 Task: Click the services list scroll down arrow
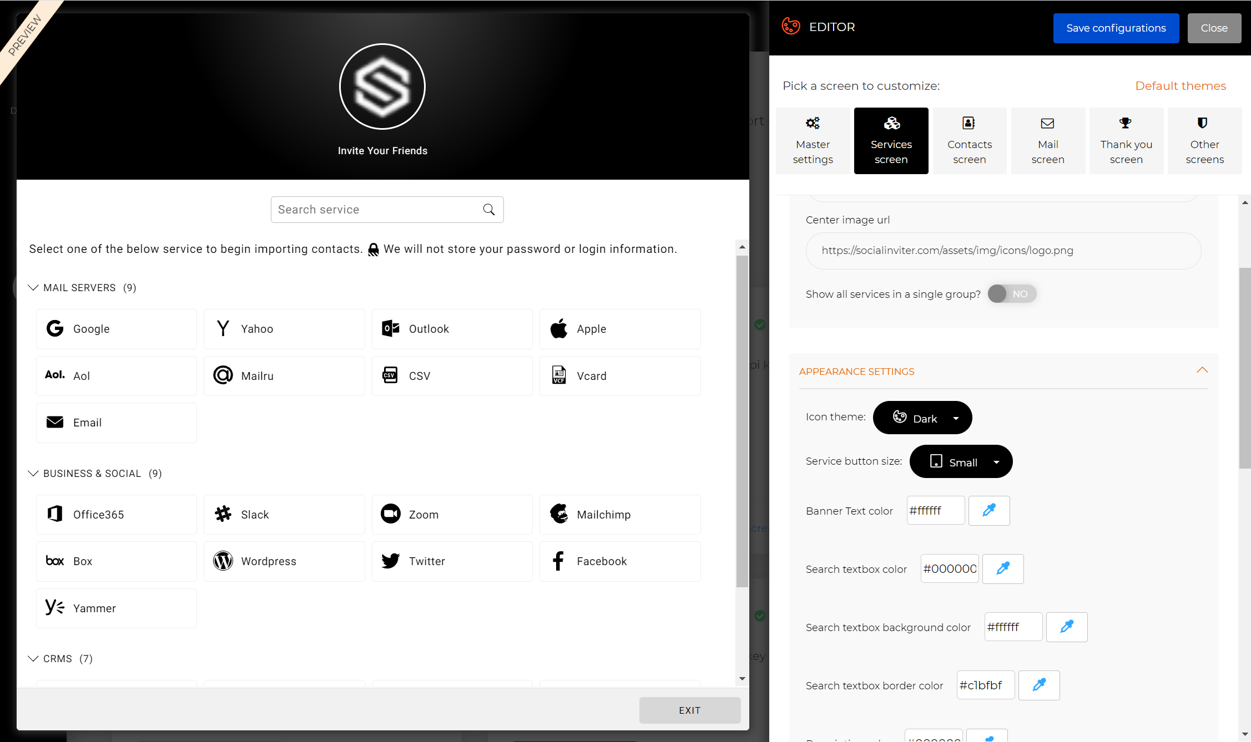coord(742,679)
